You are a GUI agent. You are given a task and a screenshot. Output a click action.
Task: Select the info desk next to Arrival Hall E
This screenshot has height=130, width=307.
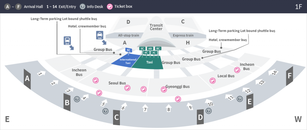point(240,99)
